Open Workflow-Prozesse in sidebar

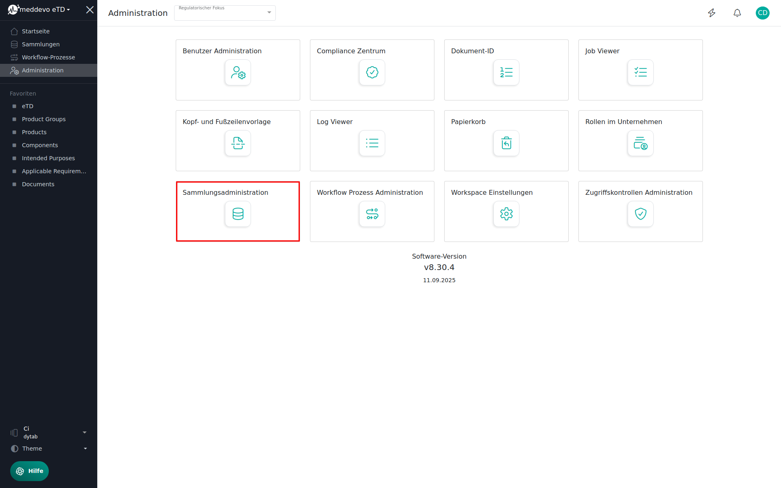49,57
